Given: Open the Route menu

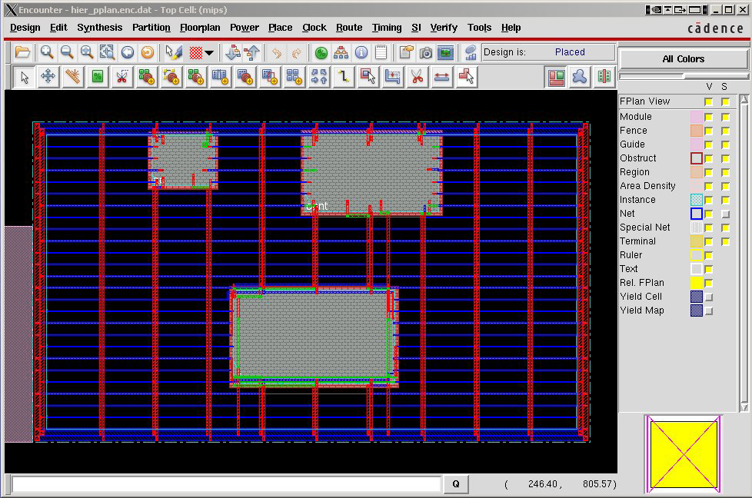Looking at the screenshot, I should tap(349, 28).
